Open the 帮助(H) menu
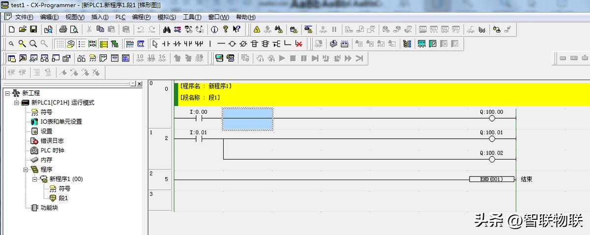This screenshot has height=235, width=590. (245, 17)
